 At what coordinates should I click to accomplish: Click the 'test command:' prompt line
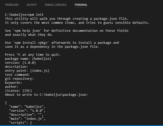17,75
